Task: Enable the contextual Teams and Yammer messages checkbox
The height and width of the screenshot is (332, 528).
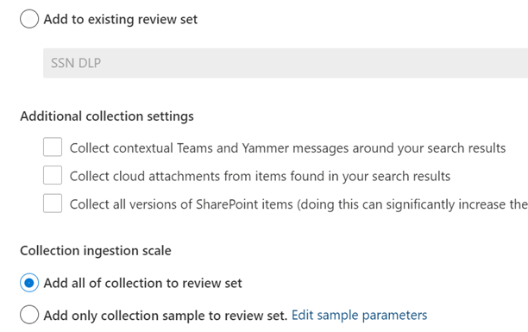Action: 53,147
